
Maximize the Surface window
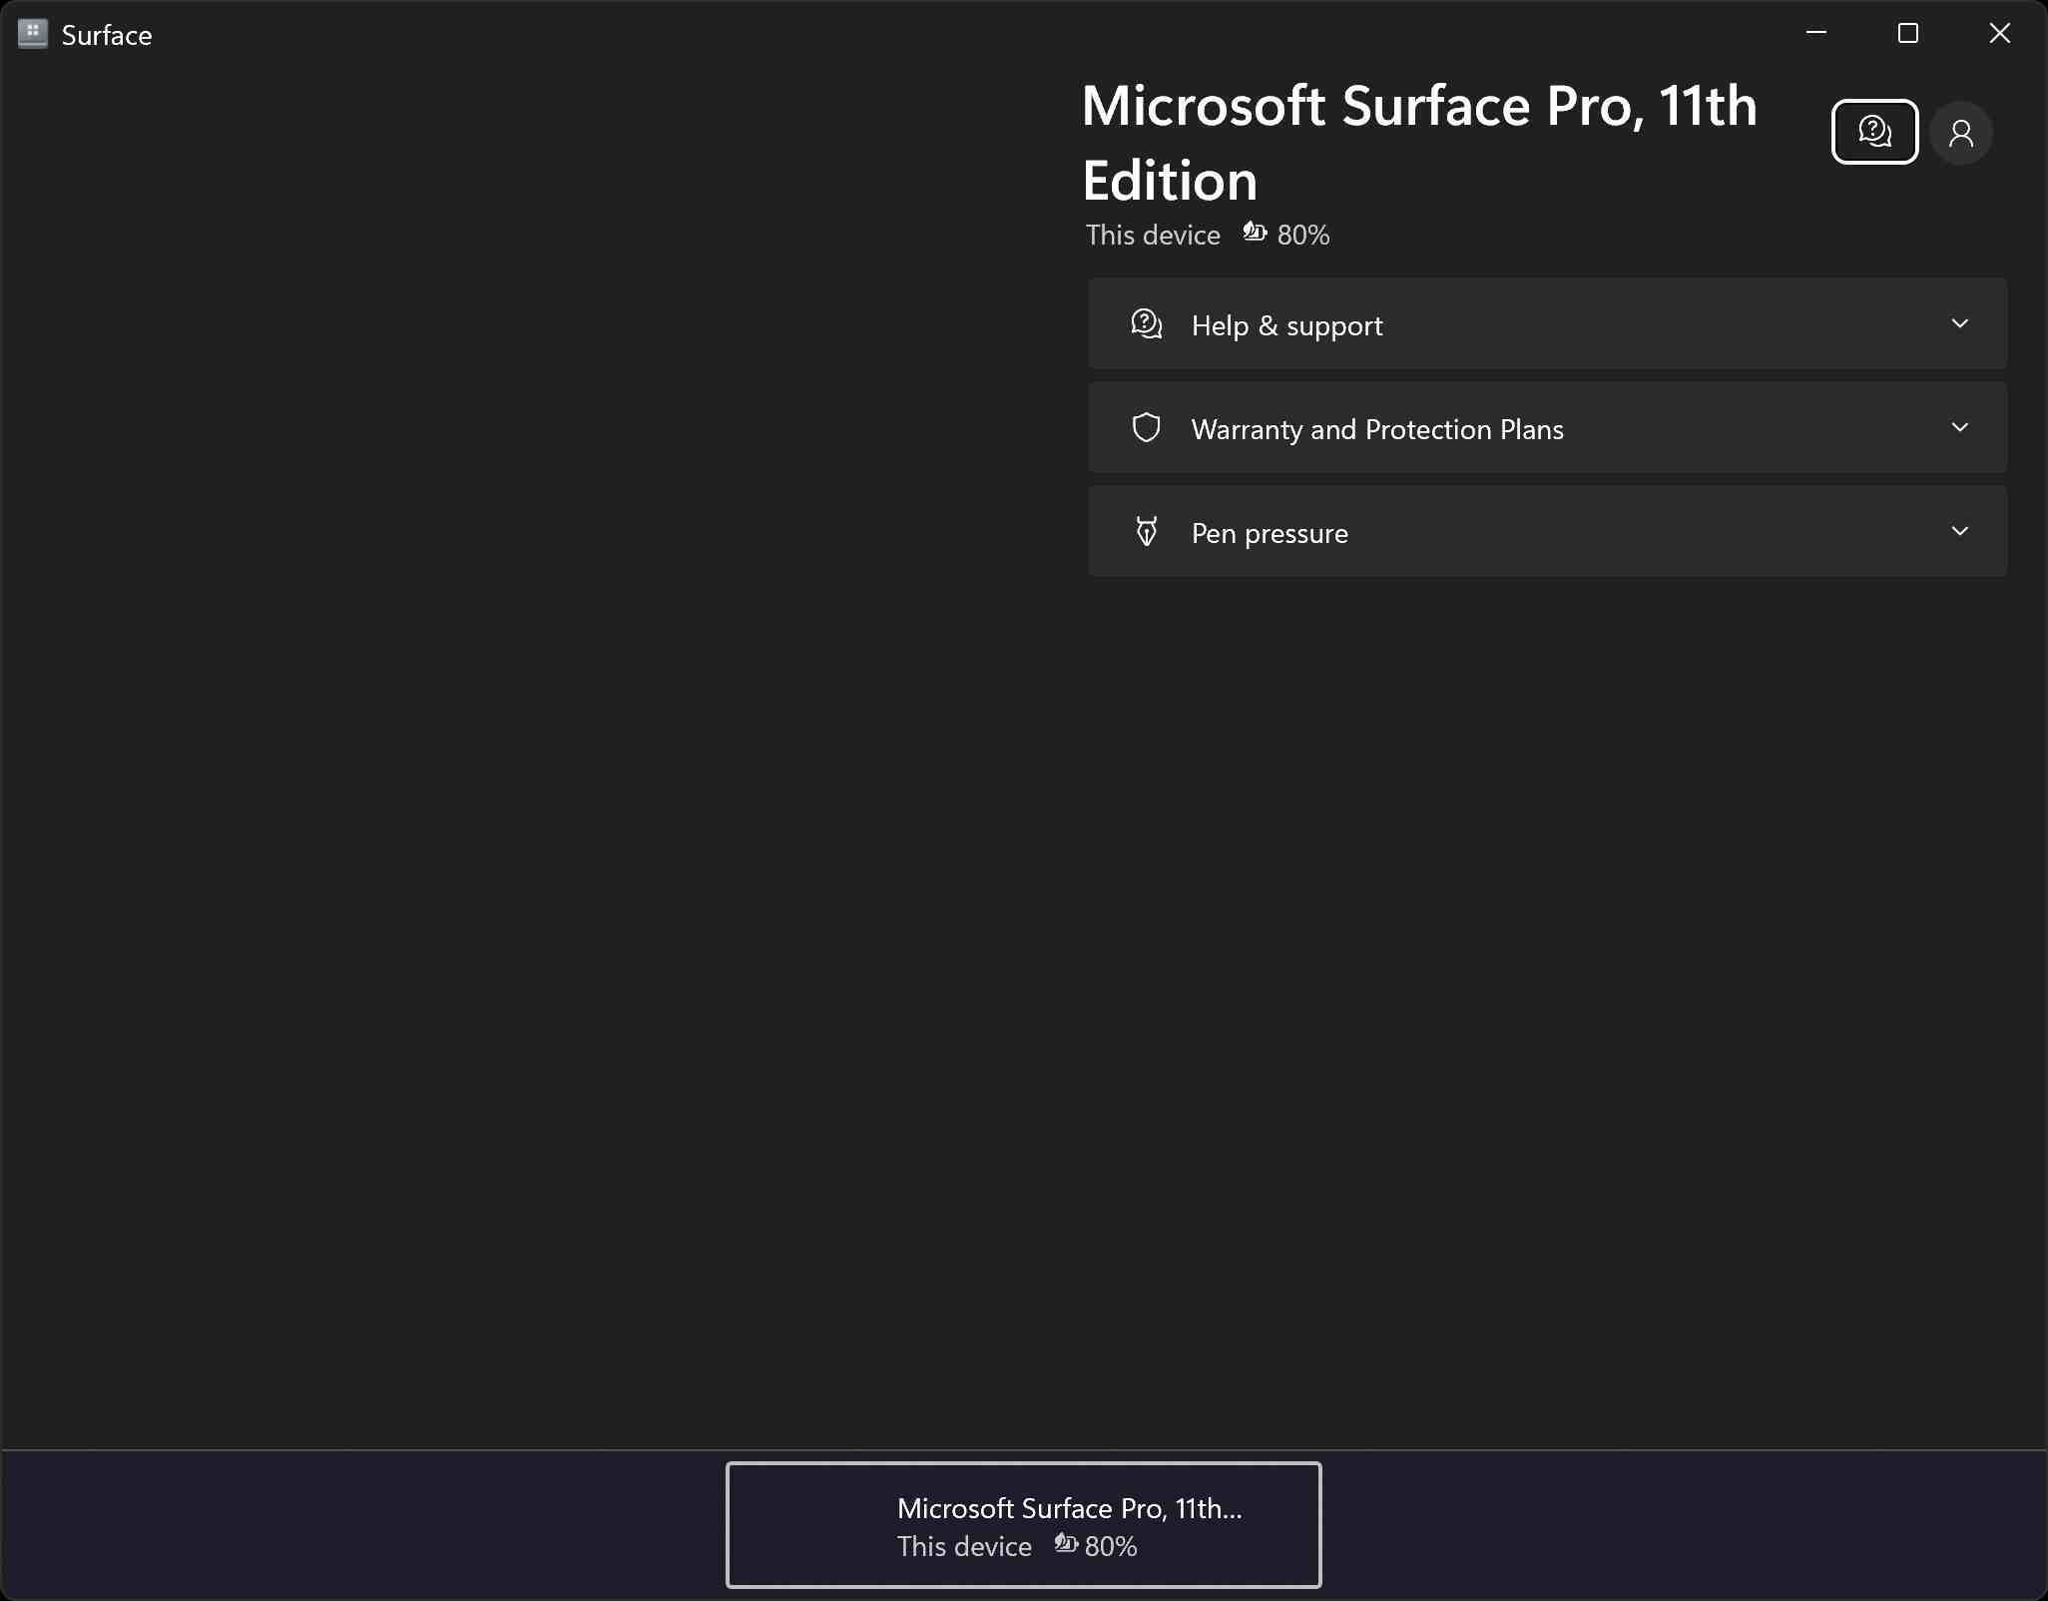coord(1907,33)
